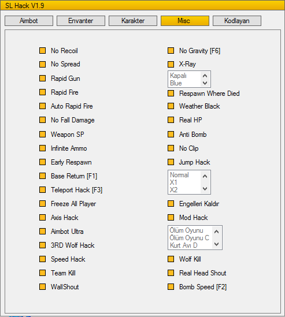The image size is (285, 317).
Task: Enable the Speed Hack checkbox
Action: click(42, 259)
